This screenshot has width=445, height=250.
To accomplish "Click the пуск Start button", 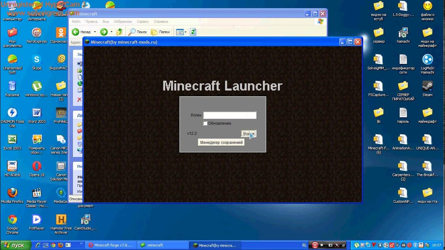I will (x=16, y=245).
